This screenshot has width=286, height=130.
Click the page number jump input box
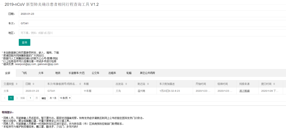(x=30, y=98)
